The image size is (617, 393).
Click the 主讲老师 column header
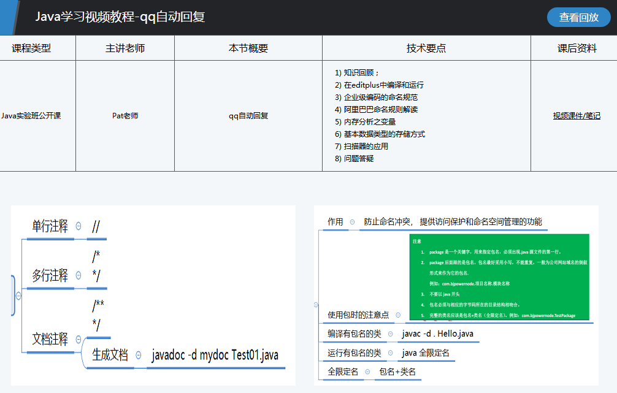[x=125, y=48]
